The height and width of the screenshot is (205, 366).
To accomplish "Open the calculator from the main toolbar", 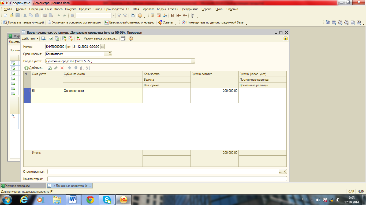I will pos(153,15).
